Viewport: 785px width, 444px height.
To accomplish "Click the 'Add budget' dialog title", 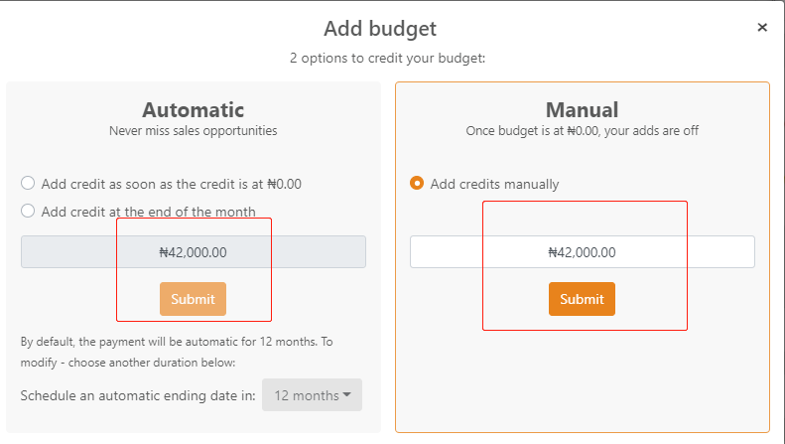I will tap(380, 29).
